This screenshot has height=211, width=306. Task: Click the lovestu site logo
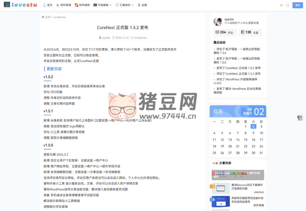20,5
